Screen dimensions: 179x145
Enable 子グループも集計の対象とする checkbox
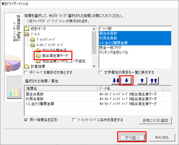tap(26, 72)
